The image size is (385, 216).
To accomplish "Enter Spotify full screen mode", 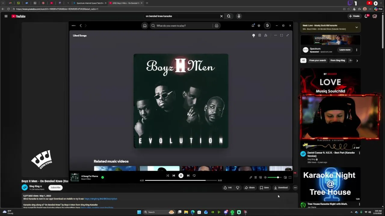I will pyautogui.click(x=290, y=177).
